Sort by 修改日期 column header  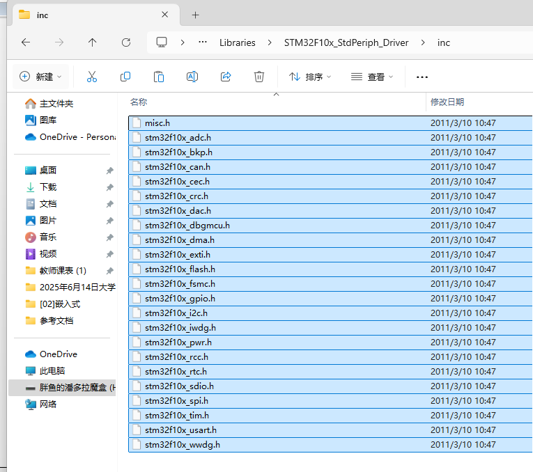(447, 102)
